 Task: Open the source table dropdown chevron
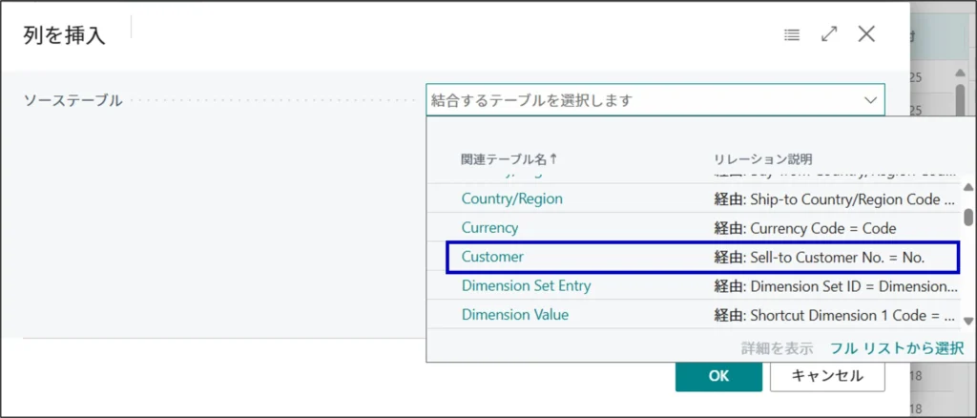coord(870,99)
